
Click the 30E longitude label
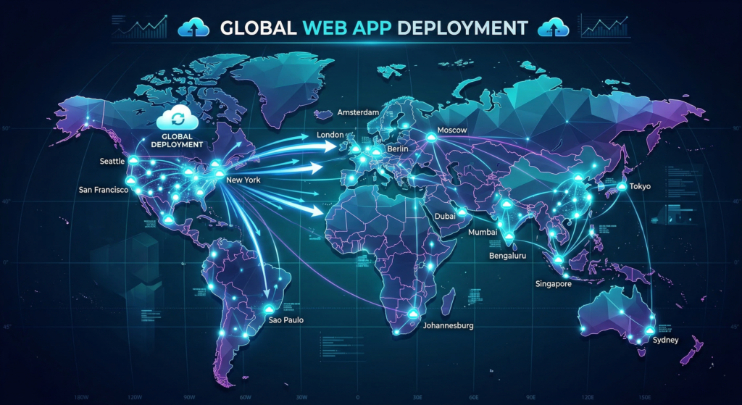[x=417, y=397]
